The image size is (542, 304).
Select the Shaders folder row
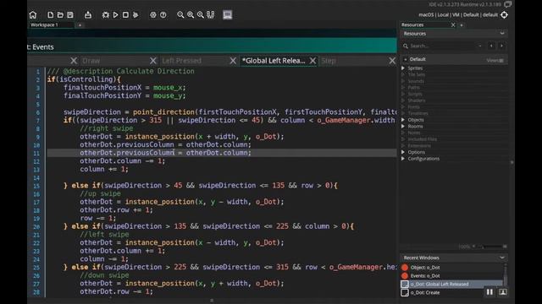click(x=453, y=100)
